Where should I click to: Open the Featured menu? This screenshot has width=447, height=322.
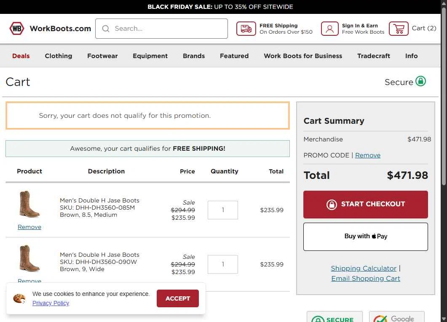(x=234, y=56)
